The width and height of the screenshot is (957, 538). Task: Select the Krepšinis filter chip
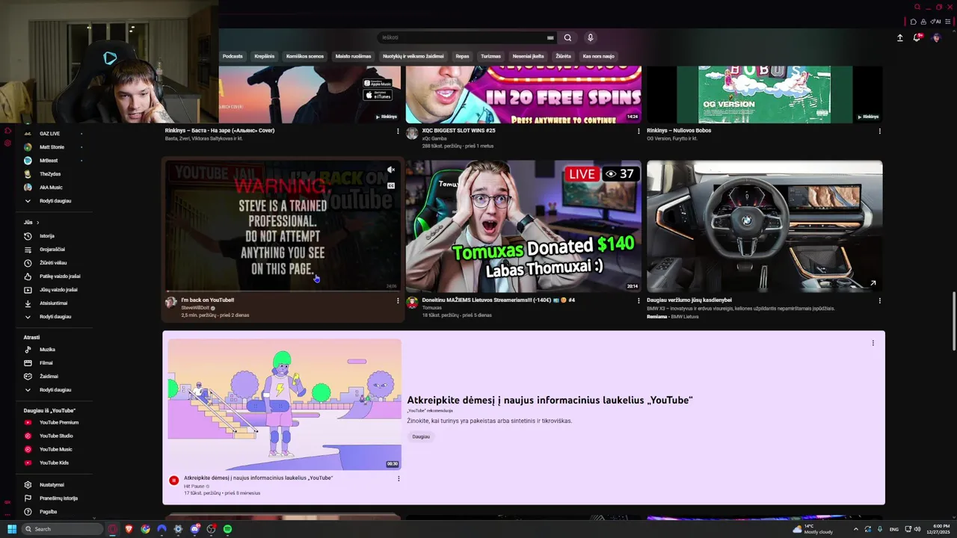264,56
